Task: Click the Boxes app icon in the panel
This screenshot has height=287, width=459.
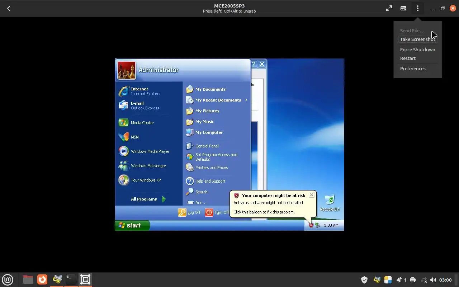Action: coord(85,279)
